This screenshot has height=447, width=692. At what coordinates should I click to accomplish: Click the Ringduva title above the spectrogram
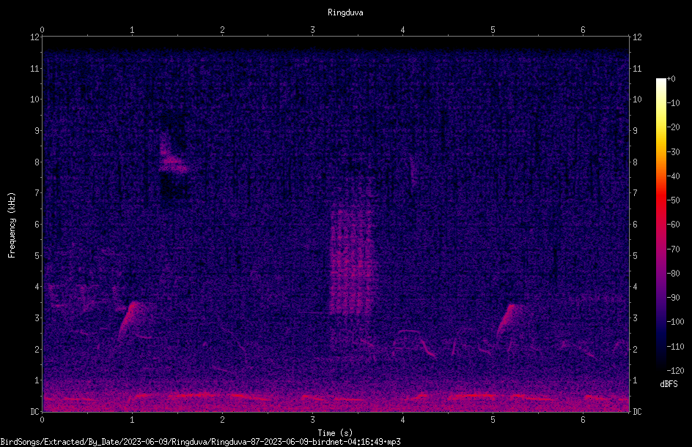345,12
